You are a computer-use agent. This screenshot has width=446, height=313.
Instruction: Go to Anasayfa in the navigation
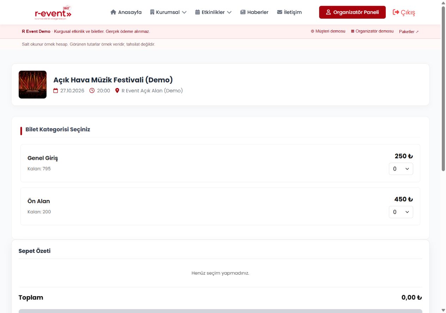(126, 12)
